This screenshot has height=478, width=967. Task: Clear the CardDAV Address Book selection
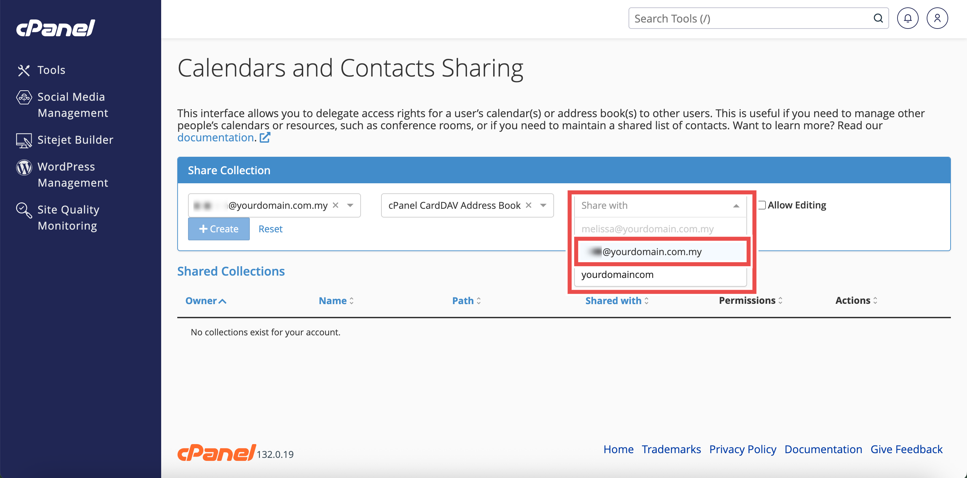coord(528,205)
